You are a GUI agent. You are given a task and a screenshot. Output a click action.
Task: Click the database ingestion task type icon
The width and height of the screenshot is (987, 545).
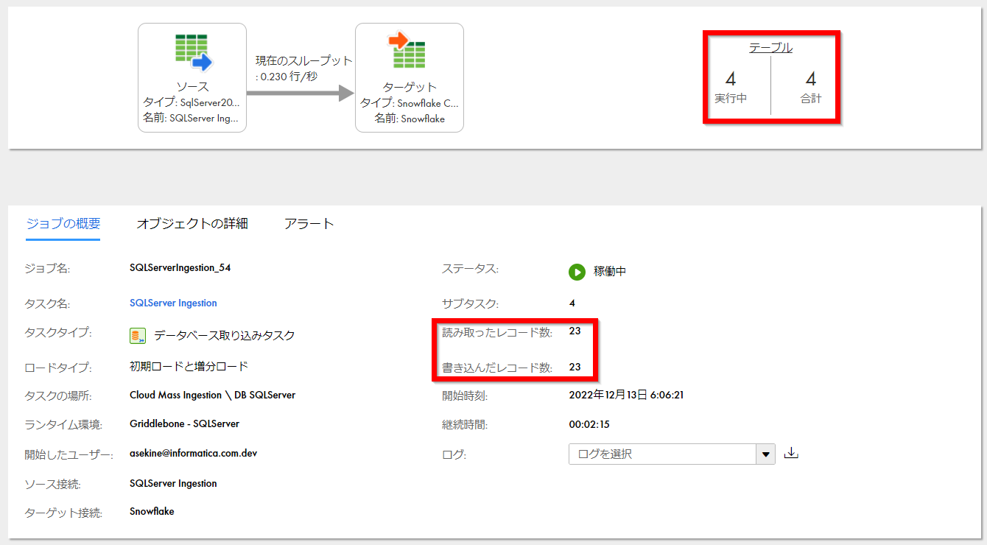click(137, 336)
